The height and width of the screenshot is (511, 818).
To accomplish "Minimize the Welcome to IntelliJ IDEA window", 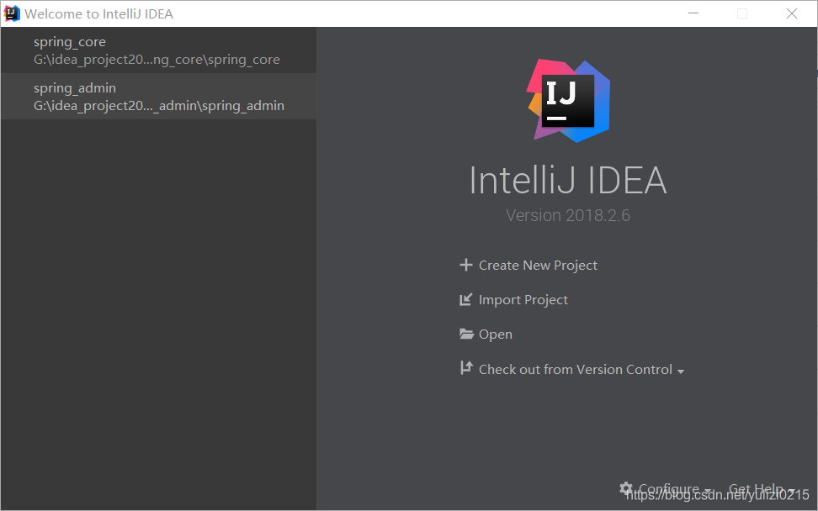I will (x=693, y=13).
